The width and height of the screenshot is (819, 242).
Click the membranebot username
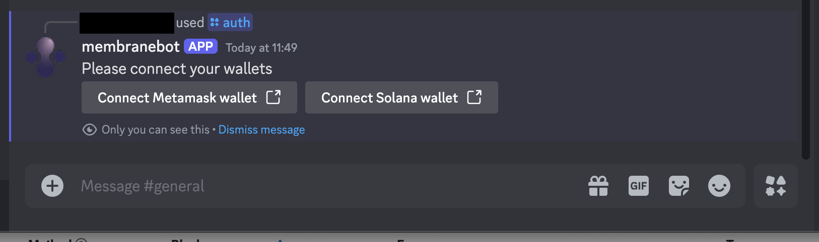click(x=130, y=47)
